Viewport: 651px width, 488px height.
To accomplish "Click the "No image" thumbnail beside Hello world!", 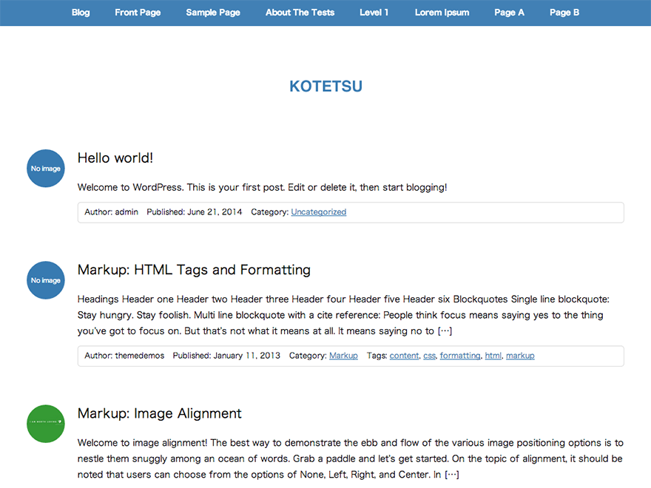I will point(45,168).
